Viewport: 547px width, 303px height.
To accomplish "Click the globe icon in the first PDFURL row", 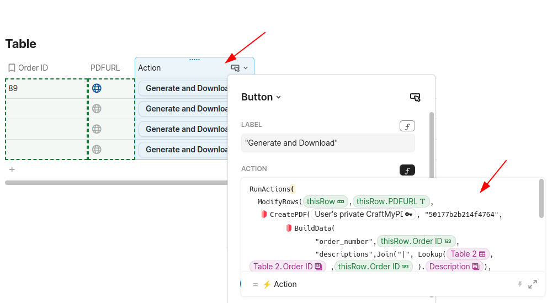I will click(x=97, y=88).
